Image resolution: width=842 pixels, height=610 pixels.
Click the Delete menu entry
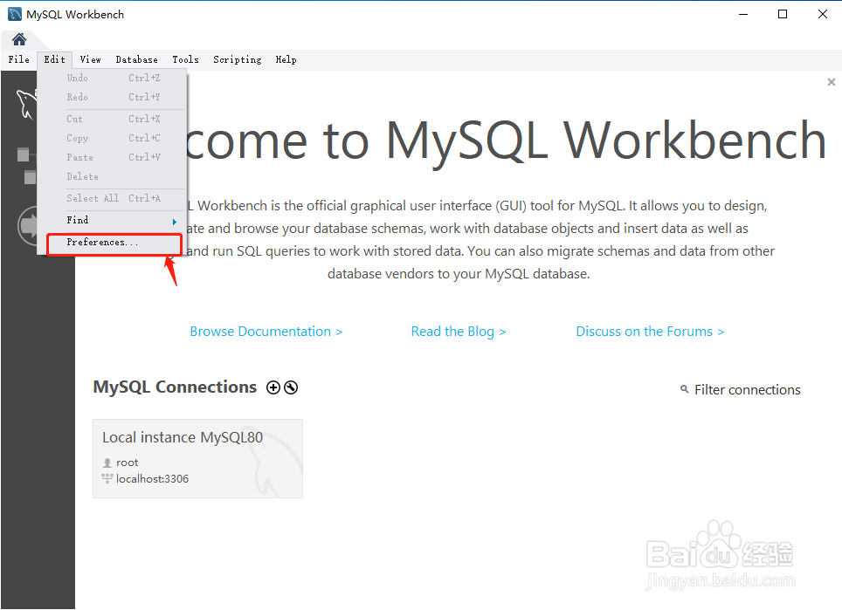[x=112, y=177]
